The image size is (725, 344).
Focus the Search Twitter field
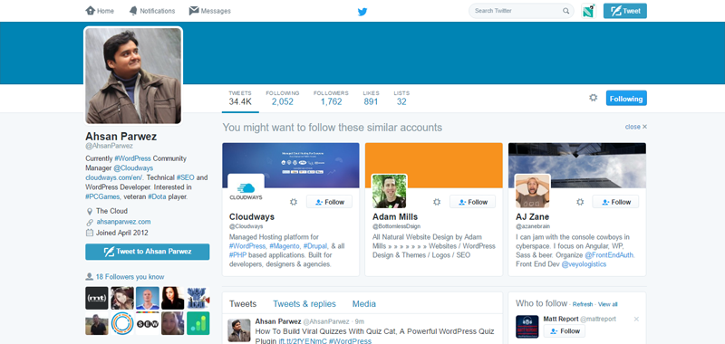click(521, 11)
